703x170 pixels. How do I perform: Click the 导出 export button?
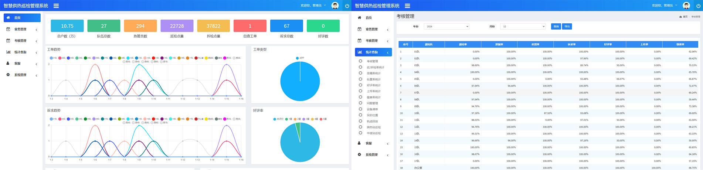tap(567, 27)
